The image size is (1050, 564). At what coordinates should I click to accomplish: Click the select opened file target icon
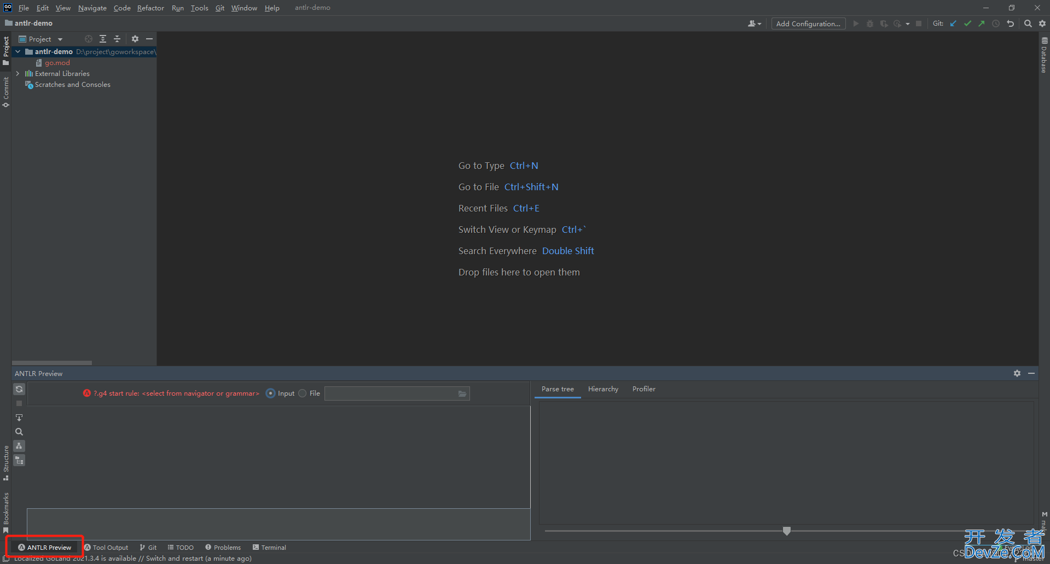click(89, 39)
